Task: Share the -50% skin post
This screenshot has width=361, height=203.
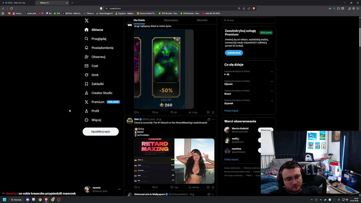Action: (x=213, y=112)
